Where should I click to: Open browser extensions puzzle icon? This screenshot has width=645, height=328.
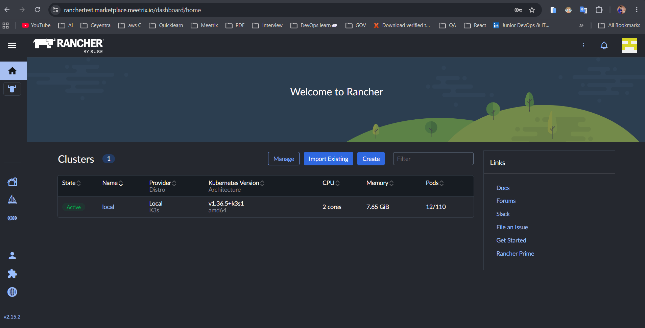click(x=599, y=10)
